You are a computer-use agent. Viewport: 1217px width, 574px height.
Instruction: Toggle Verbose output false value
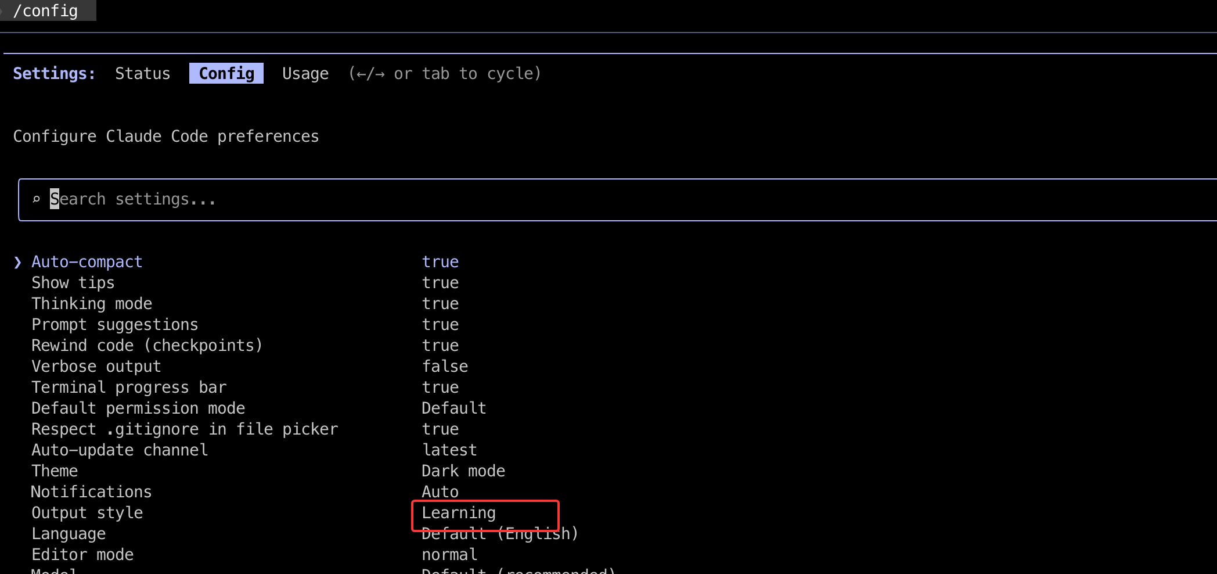pyautogui.click(x=445, y=367)
